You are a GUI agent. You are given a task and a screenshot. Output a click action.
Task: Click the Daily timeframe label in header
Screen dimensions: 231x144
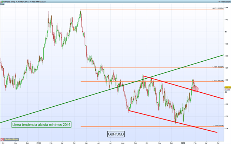point(13,2)
